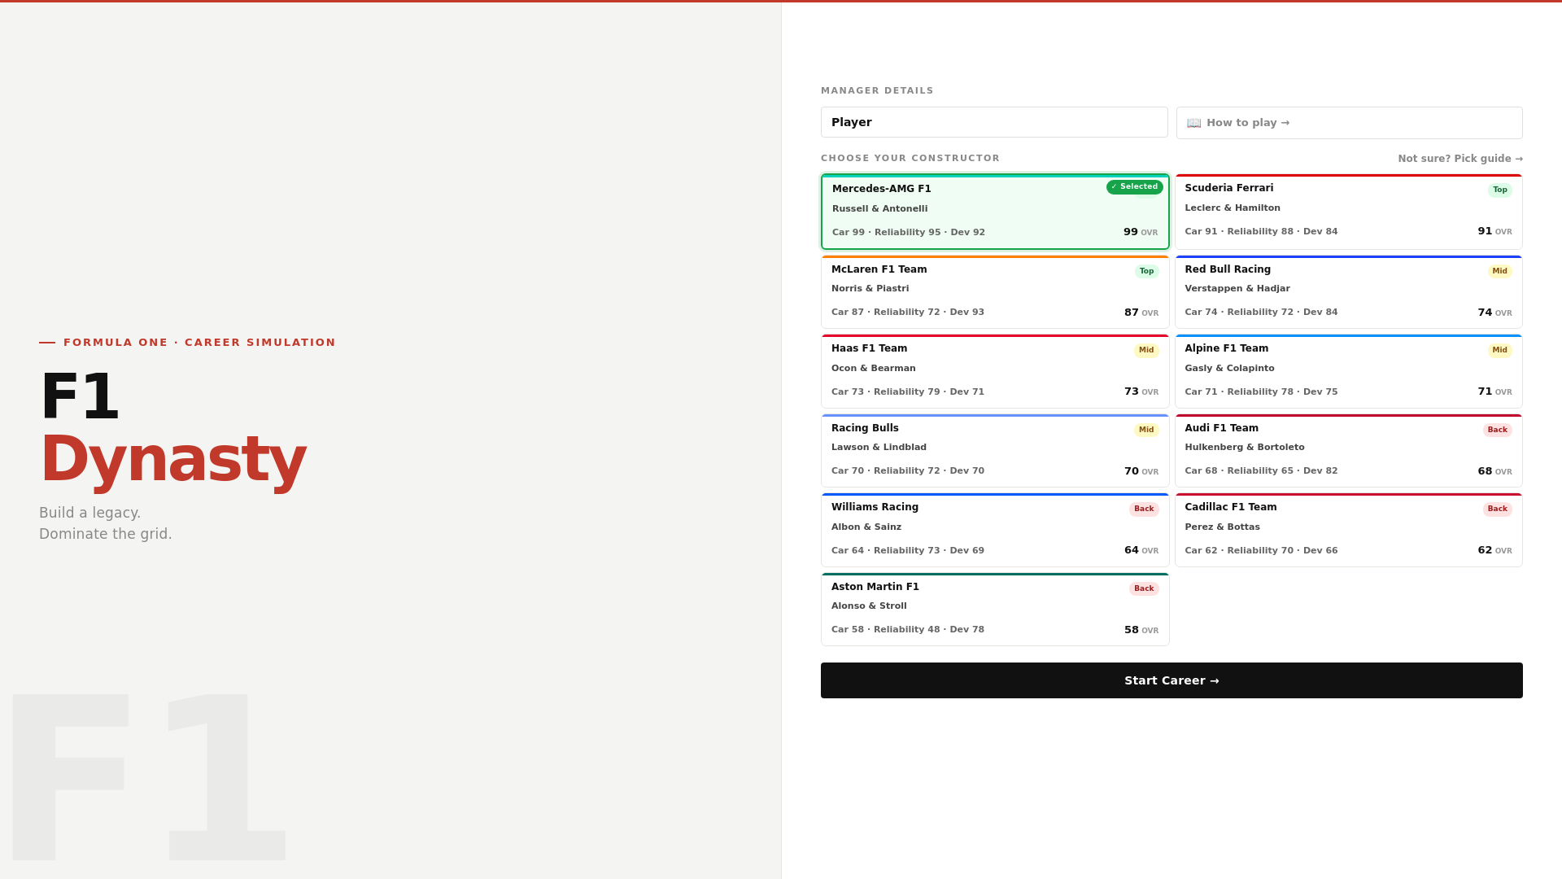Click 'Leclerc & Hamilton' driver lineup text
The image size is (1562, 879).
point(1233,208)
